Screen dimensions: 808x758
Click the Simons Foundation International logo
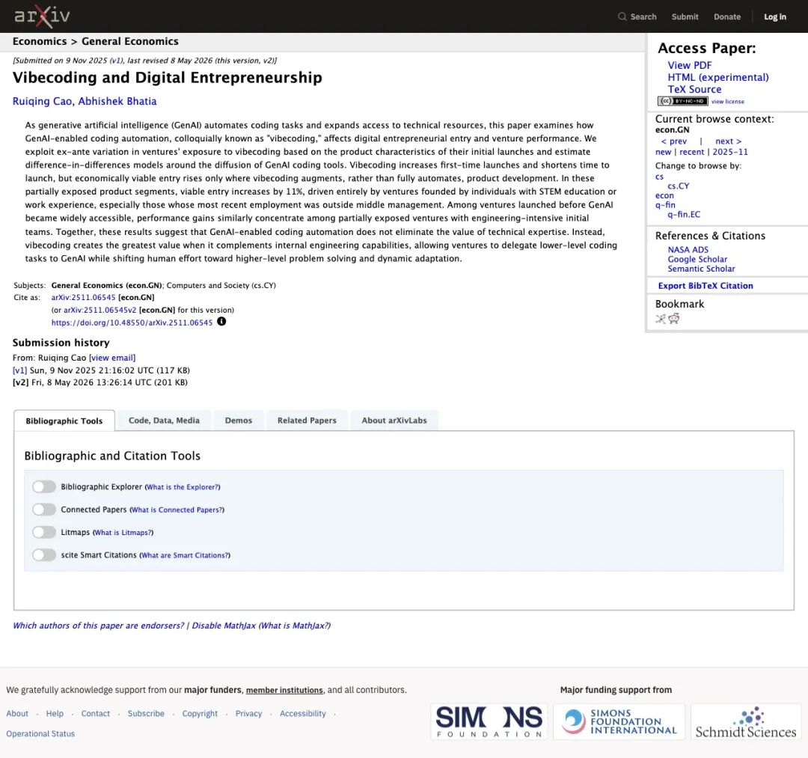coord(619,722)
